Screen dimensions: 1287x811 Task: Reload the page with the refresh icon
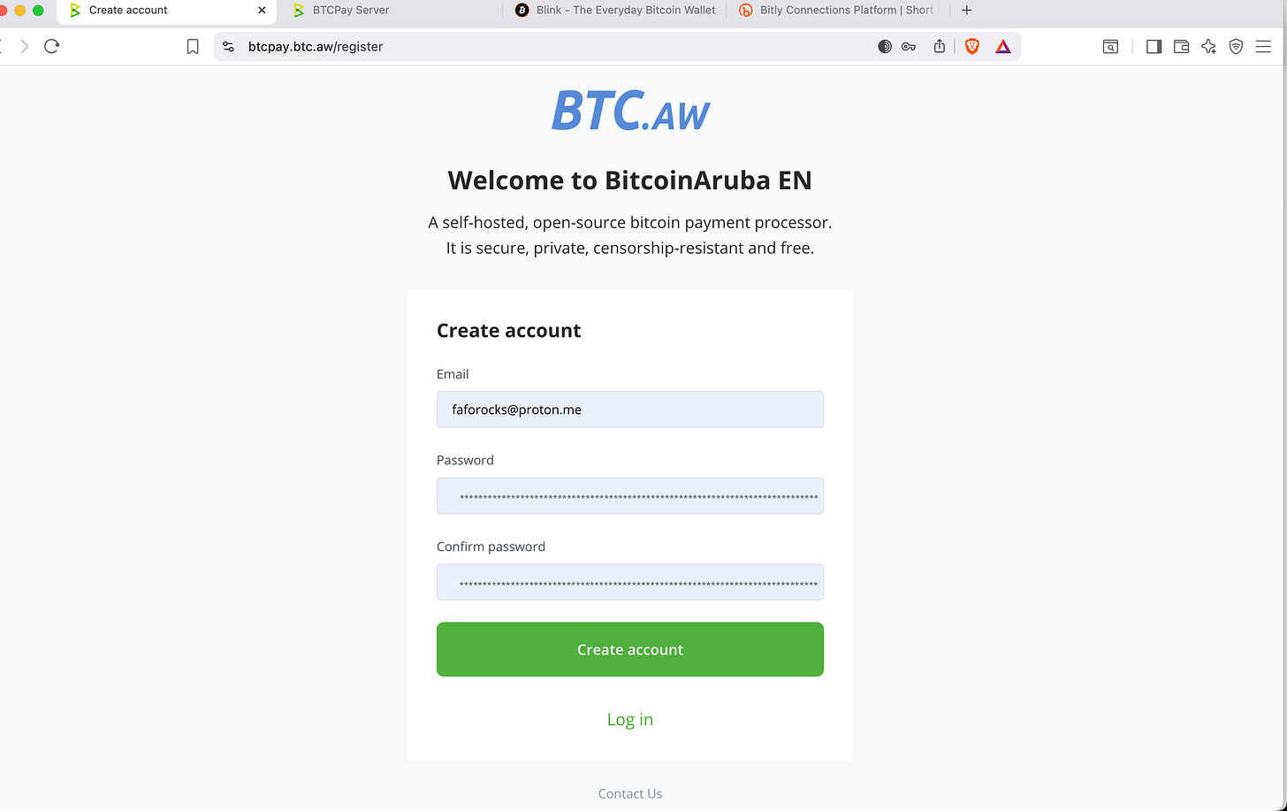(x=51, y=46)
